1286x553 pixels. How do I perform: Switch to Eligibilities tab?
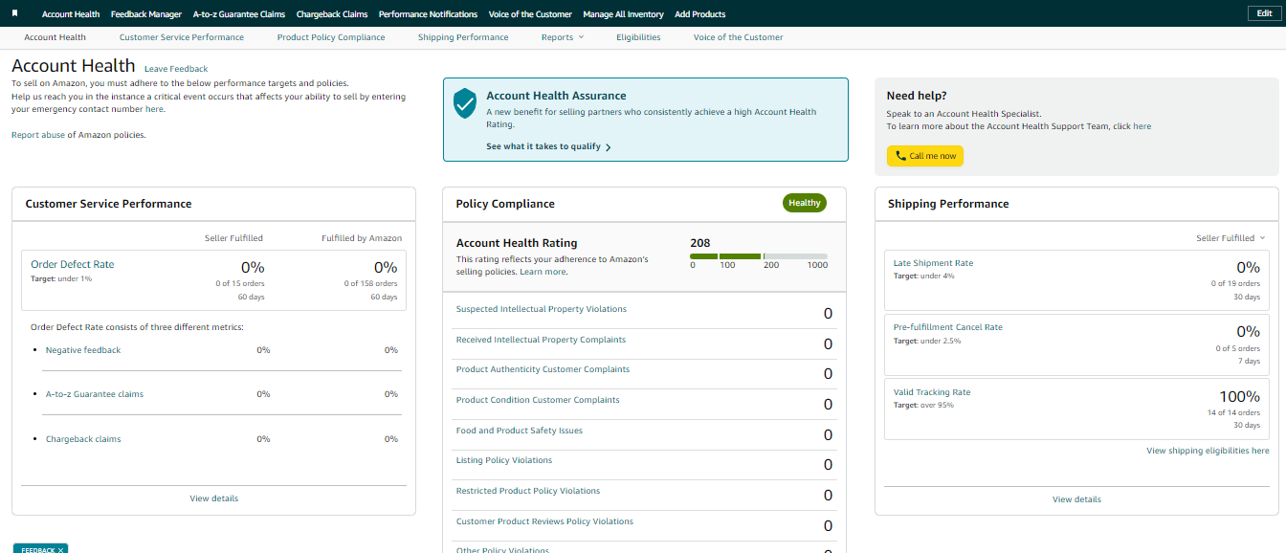(x=638, y=37)
